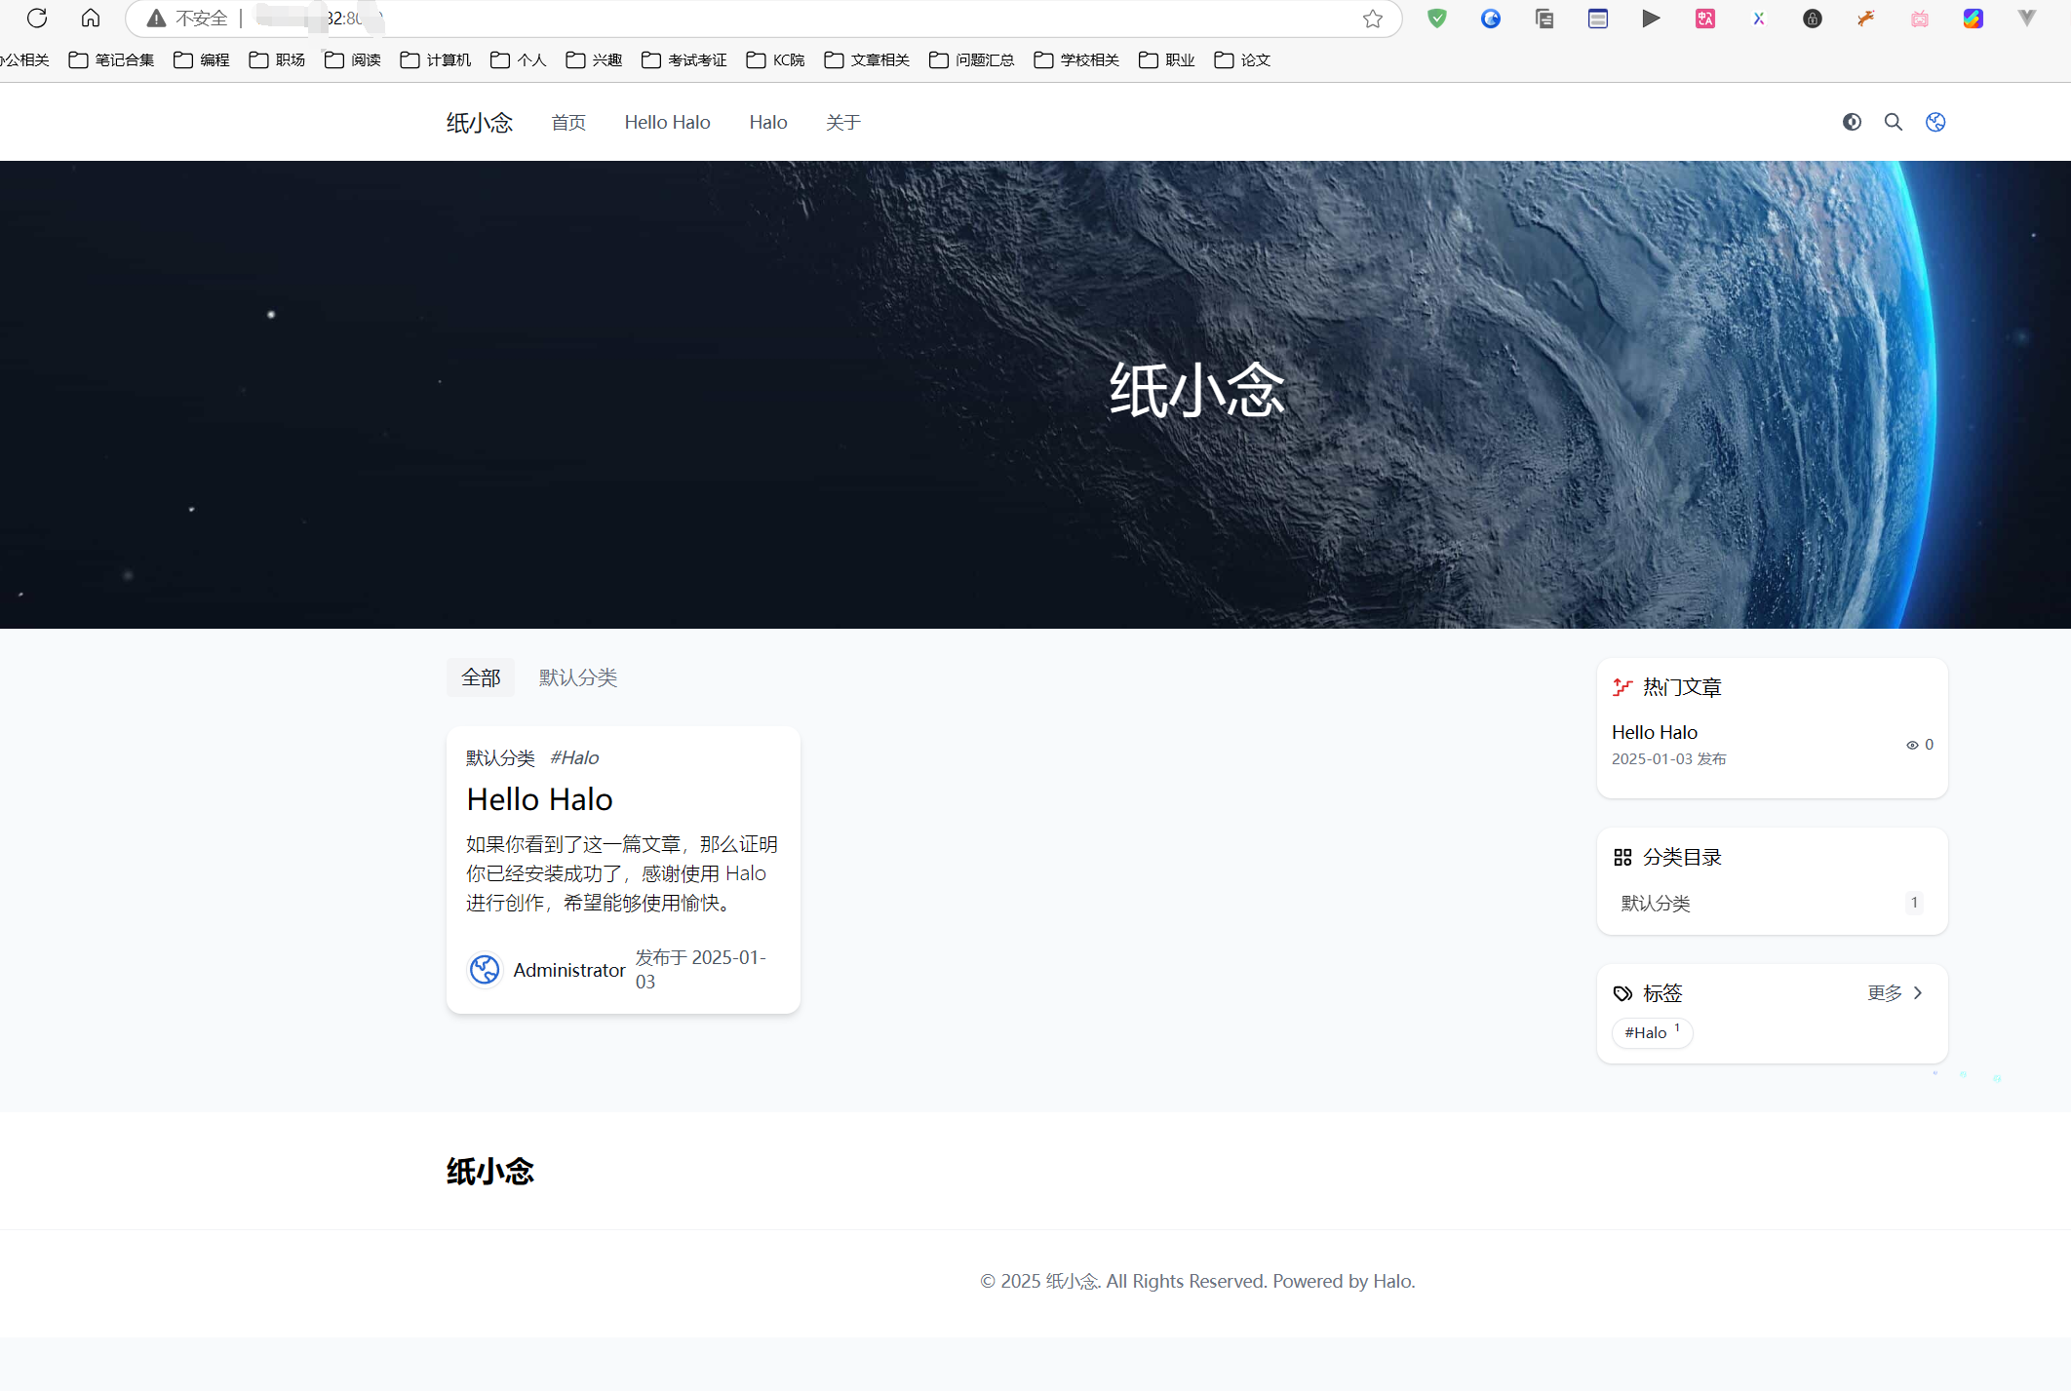Open the translate extension icon
This screenshot has height=1391, width=2071.
tap(1704, 18)
